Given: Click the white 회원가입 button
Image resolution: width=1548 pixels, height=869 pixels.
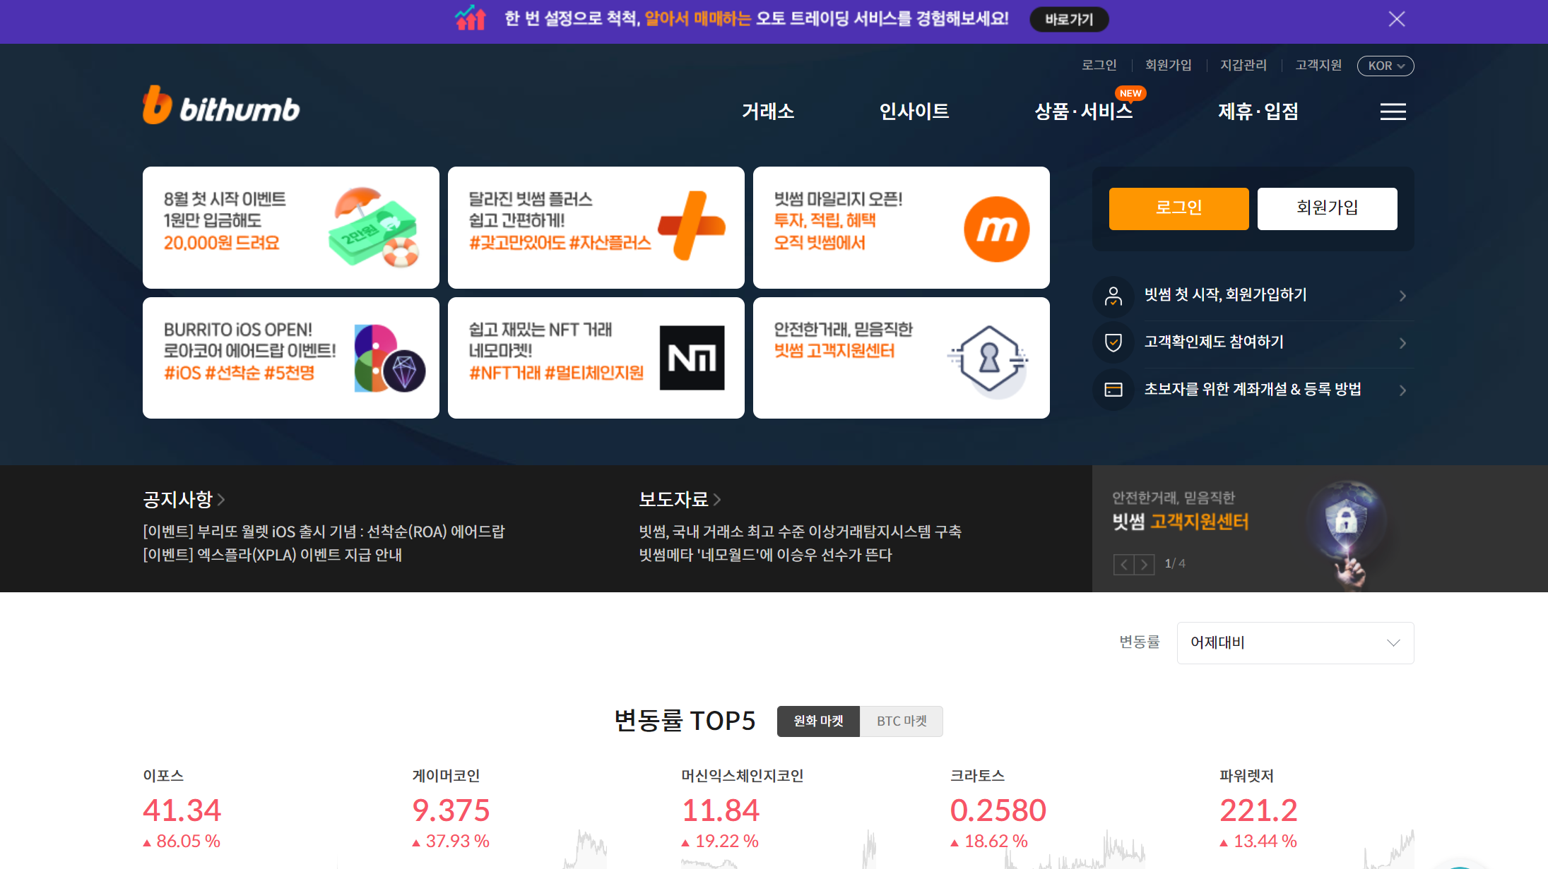Looking at the screenshot, I should 1326,208.
